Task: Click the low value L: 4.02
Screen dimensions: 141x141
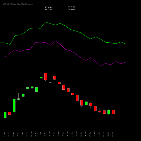Action: click(71, 10)
